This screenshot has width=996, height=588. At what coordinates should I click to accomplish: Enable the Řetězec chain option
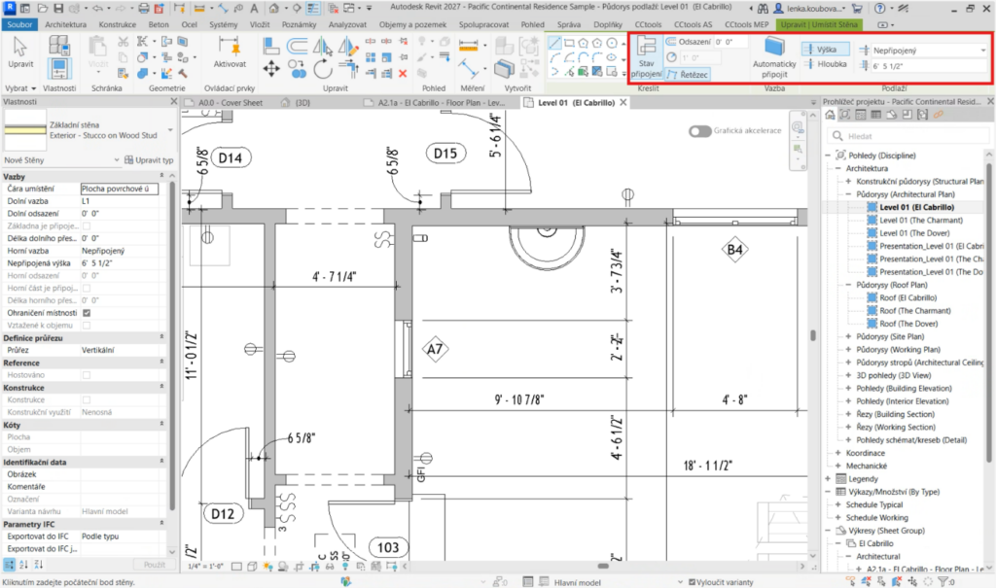click(689, 74)
